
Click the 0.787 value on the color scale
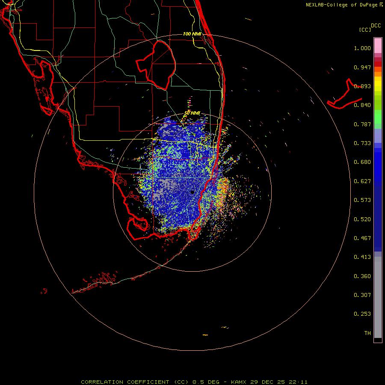(362, 124)
